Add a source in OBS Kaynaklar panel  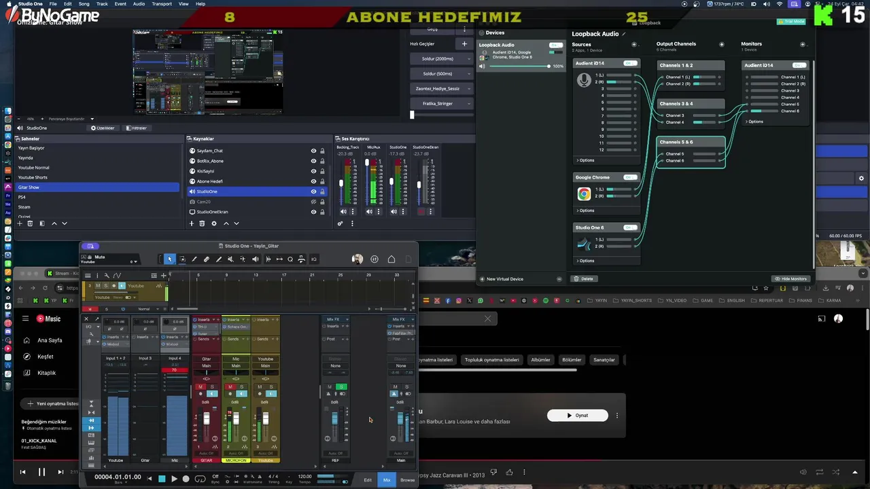point(192,223)
